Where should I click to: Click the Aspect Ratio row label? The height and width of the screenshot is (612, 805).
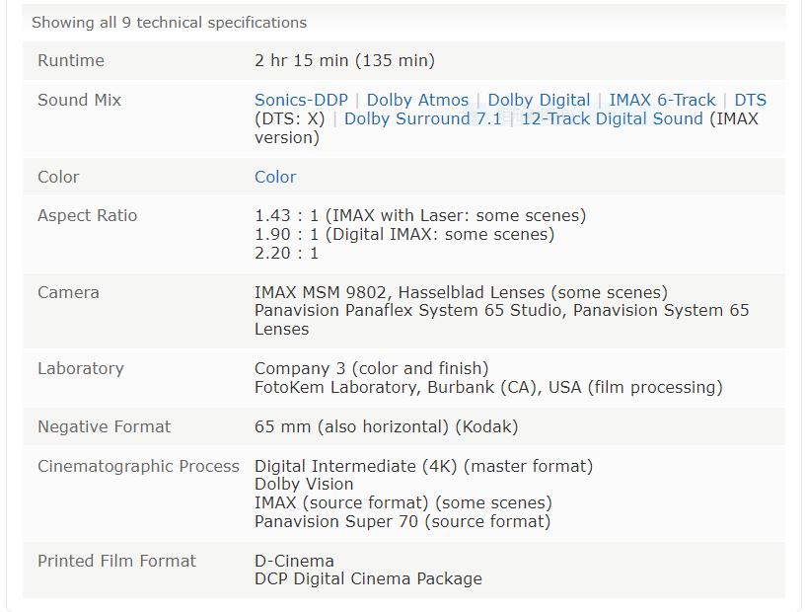point(87,215)
